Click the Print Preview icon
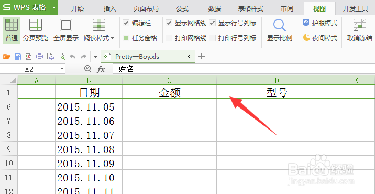Screen dimensions: 375x194 click(x=62, y=57)
